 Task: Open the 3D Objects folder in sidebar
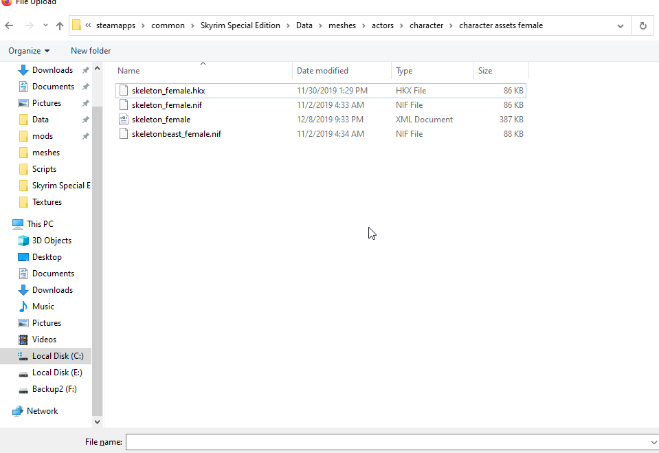[52, 241]
